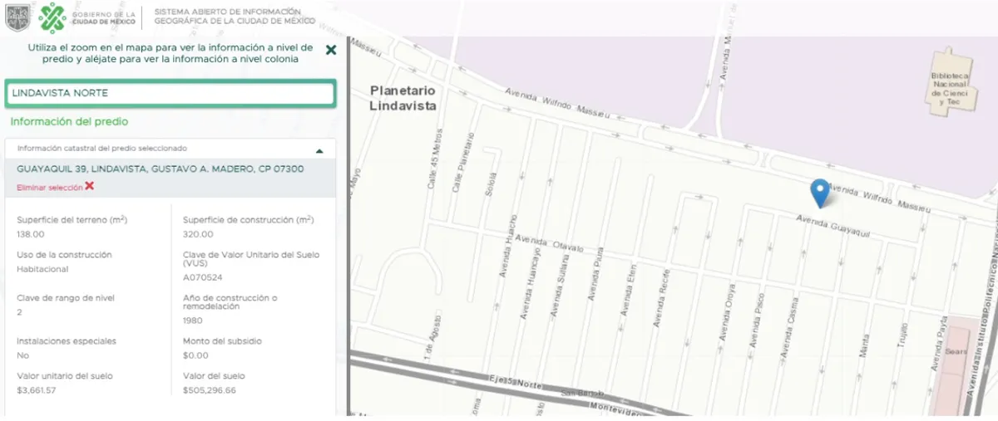Click the Valor del suelo amount $505,296.66
The height and width of the screenshot is (421, 998).
click(210, 390)
